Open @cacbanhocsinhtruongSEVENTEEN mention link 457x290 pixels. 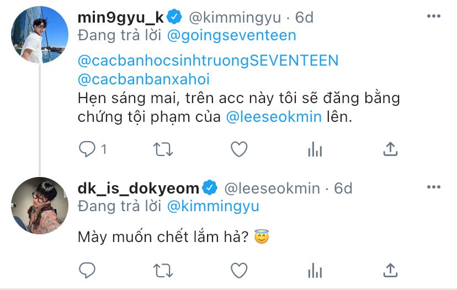point(208,60)
